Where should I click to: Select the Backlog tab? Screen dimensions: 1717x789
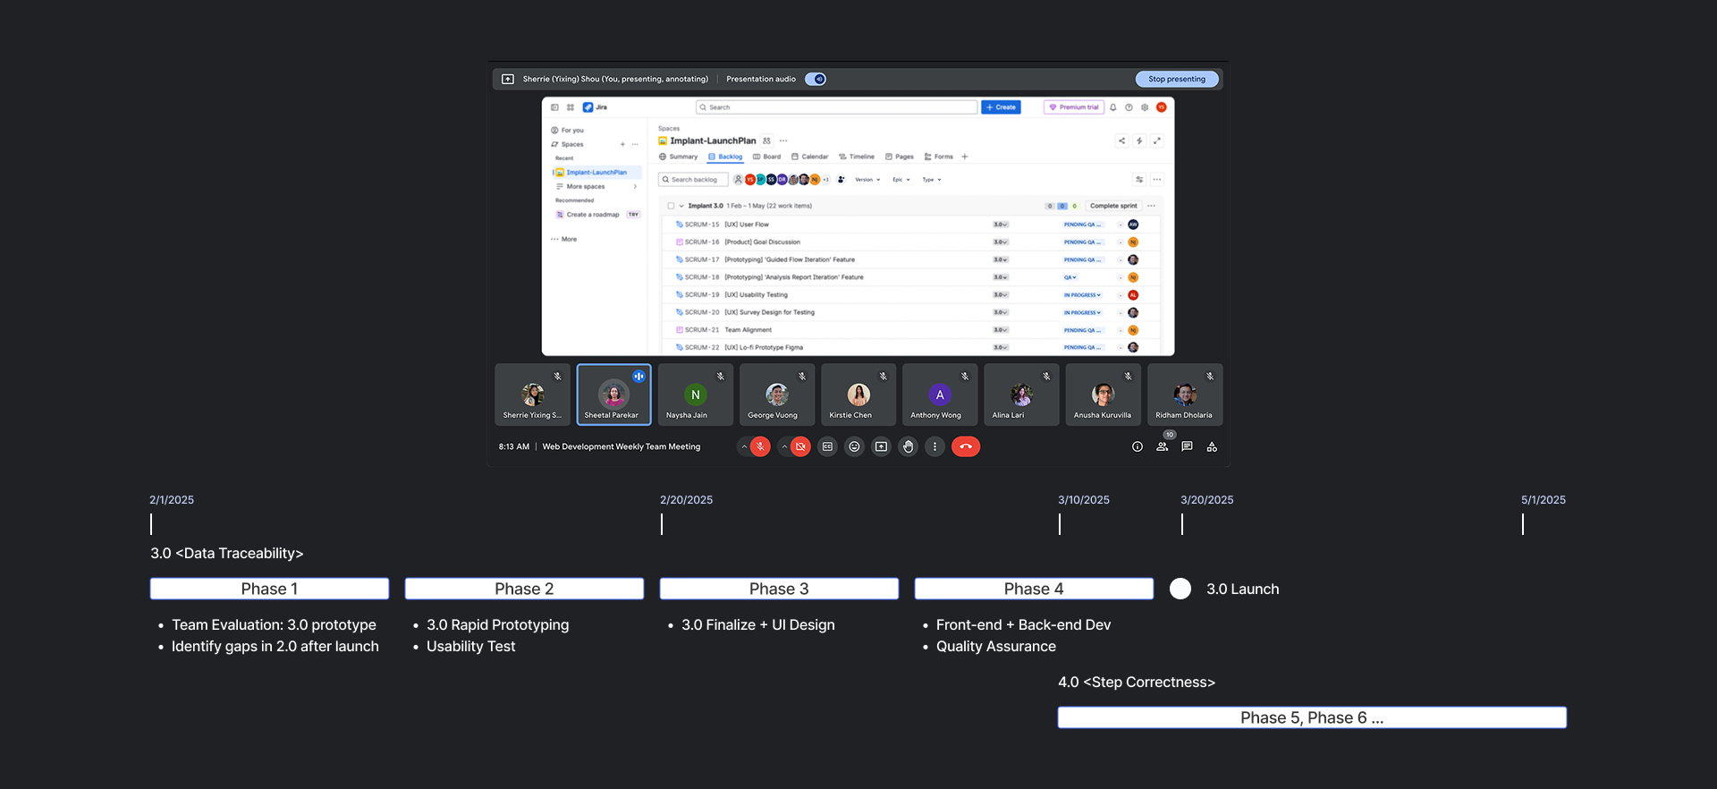coord(725,157)
